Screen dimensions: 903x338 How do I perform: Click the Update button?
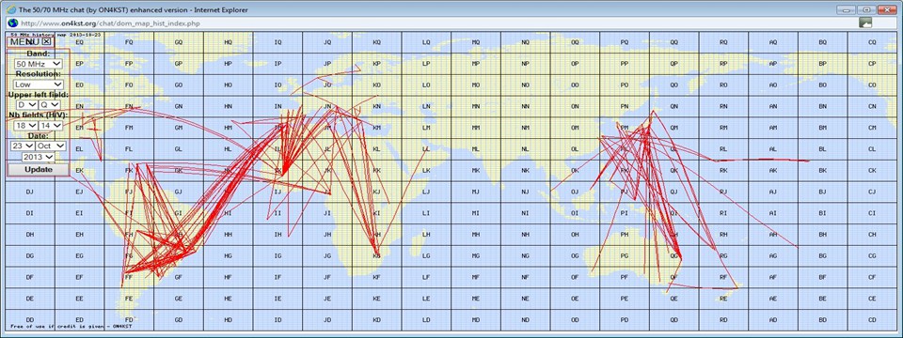[x=38, y=170]
